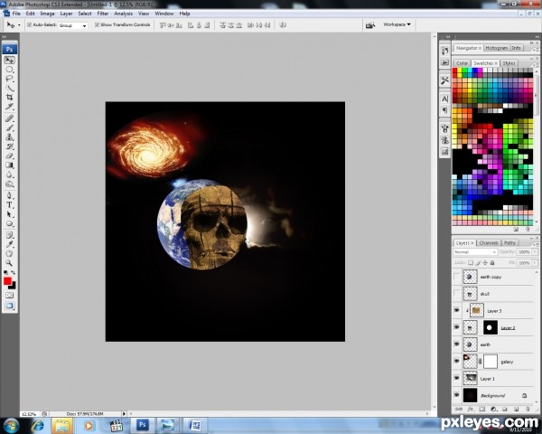Hide Layer 2
542x434 pixels.
(x=456, y=327)
